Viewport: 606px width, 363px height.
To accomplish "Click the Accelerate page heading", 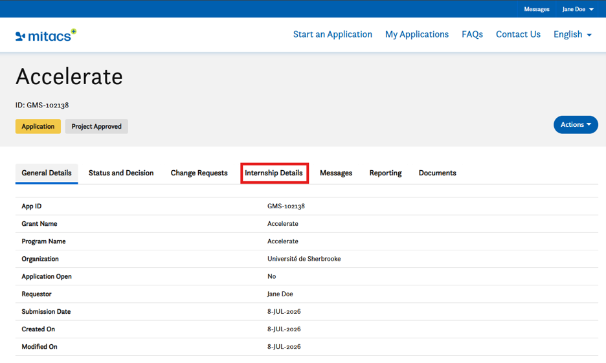I will click(69, 76).
